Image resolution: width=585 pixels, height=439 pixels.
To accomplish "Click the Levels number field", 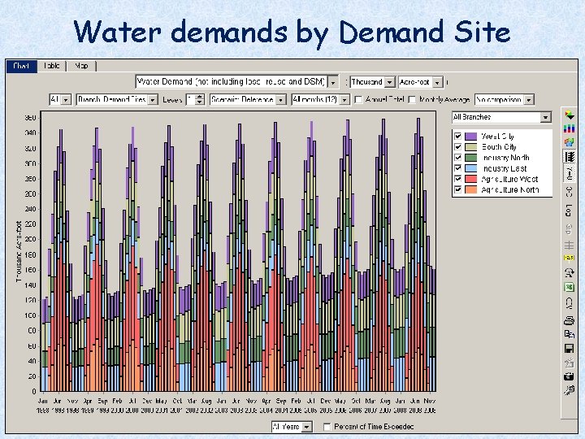I will (x=191, y=100).
